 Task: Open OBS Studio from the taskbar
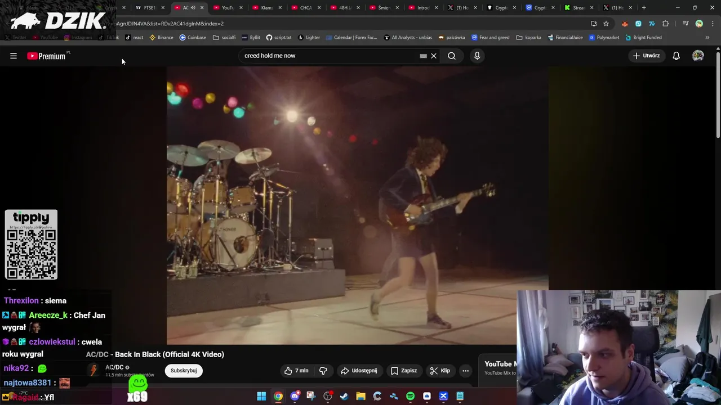[328, 396]
